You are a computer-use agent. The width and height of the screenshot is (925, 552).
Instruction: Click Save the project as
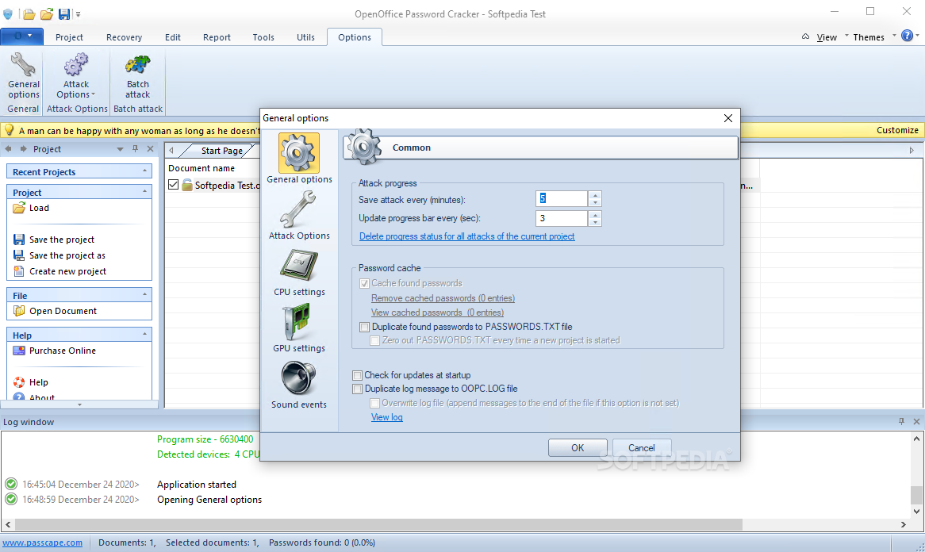coord(59,255)
